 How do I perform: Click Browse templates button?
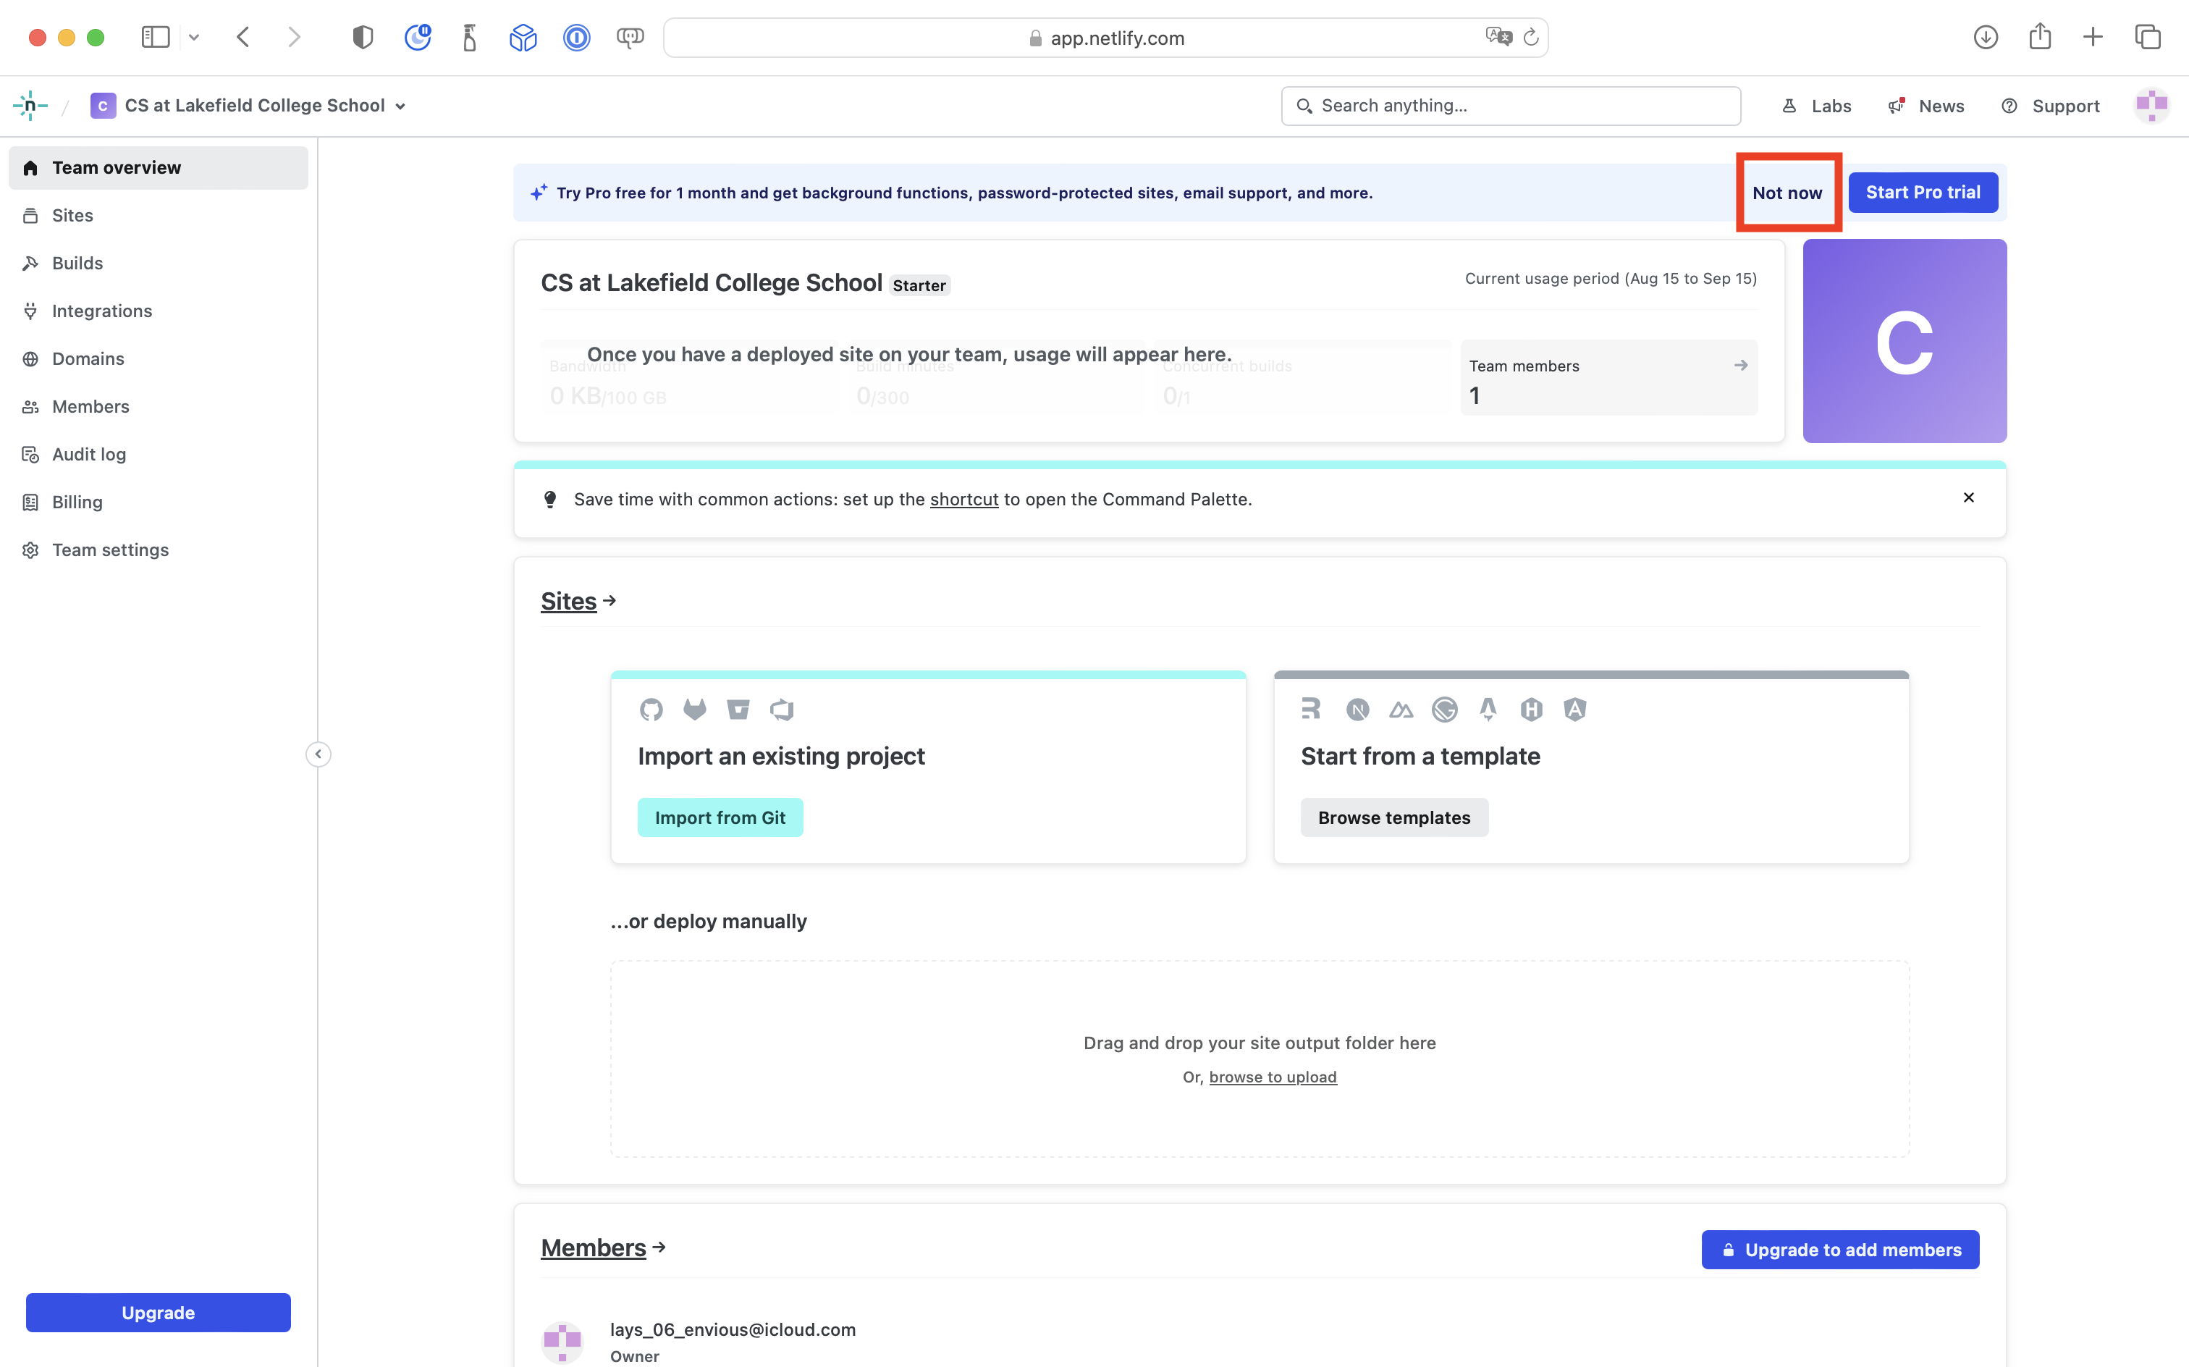tap(1393, 817)
